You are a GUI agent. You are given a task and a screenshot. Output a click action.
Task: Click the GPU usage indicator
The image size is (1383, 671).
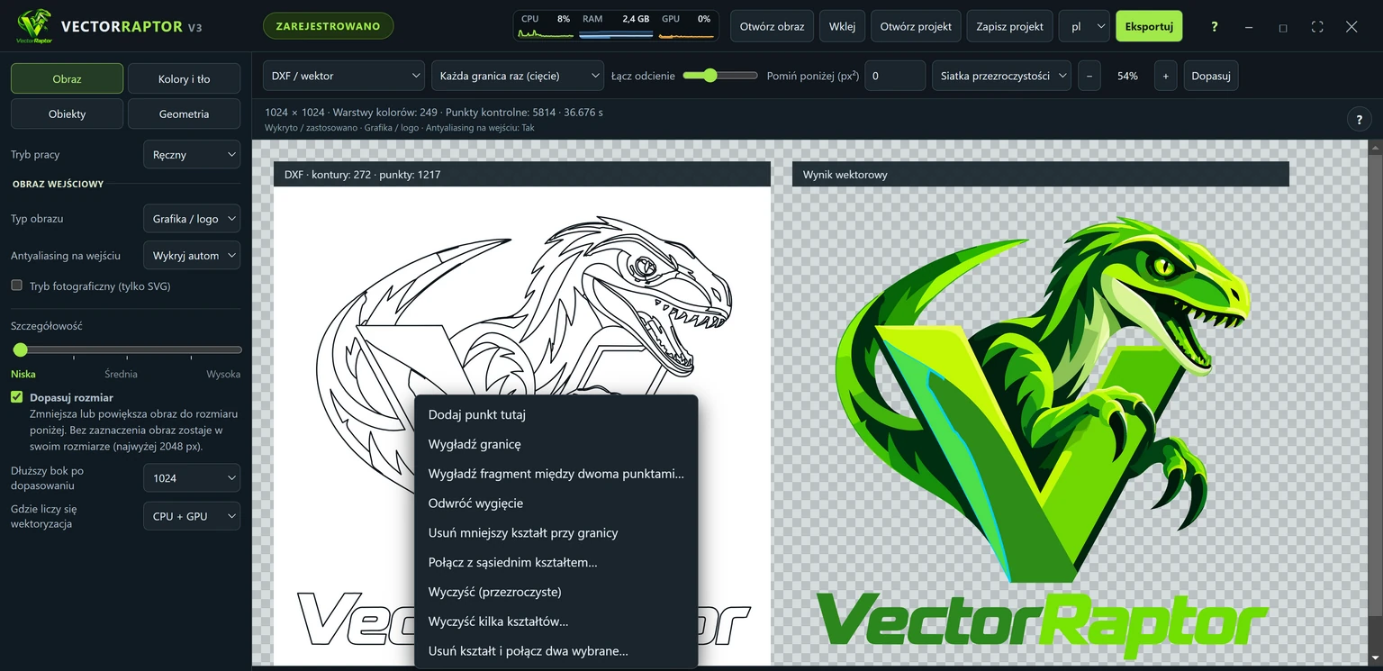click(x=686, y=26)
